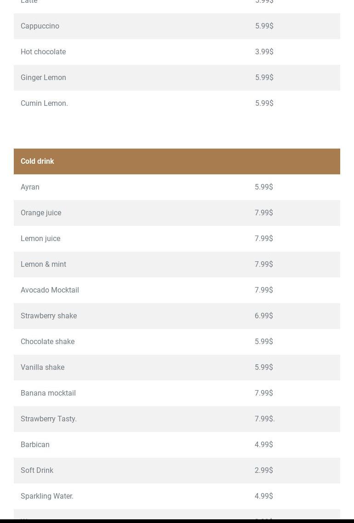Choose the Avocado Mocktail entry

point(50,290)
